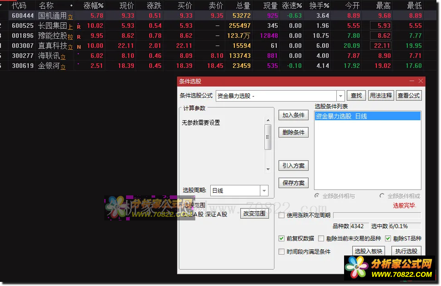This screenshot has height=286, width=441.
Task: Sort by the 最低 column header
Action: (414, 5)
